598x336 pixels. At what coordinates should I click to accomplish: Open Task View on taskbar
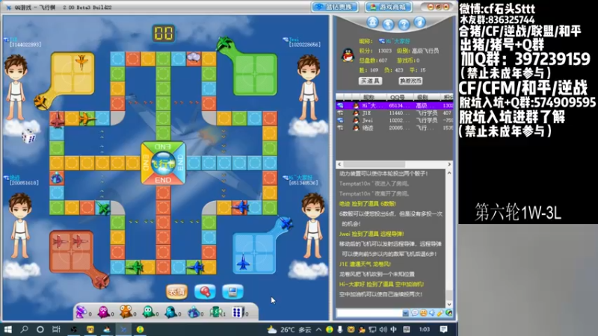click(x=57, y=329)
